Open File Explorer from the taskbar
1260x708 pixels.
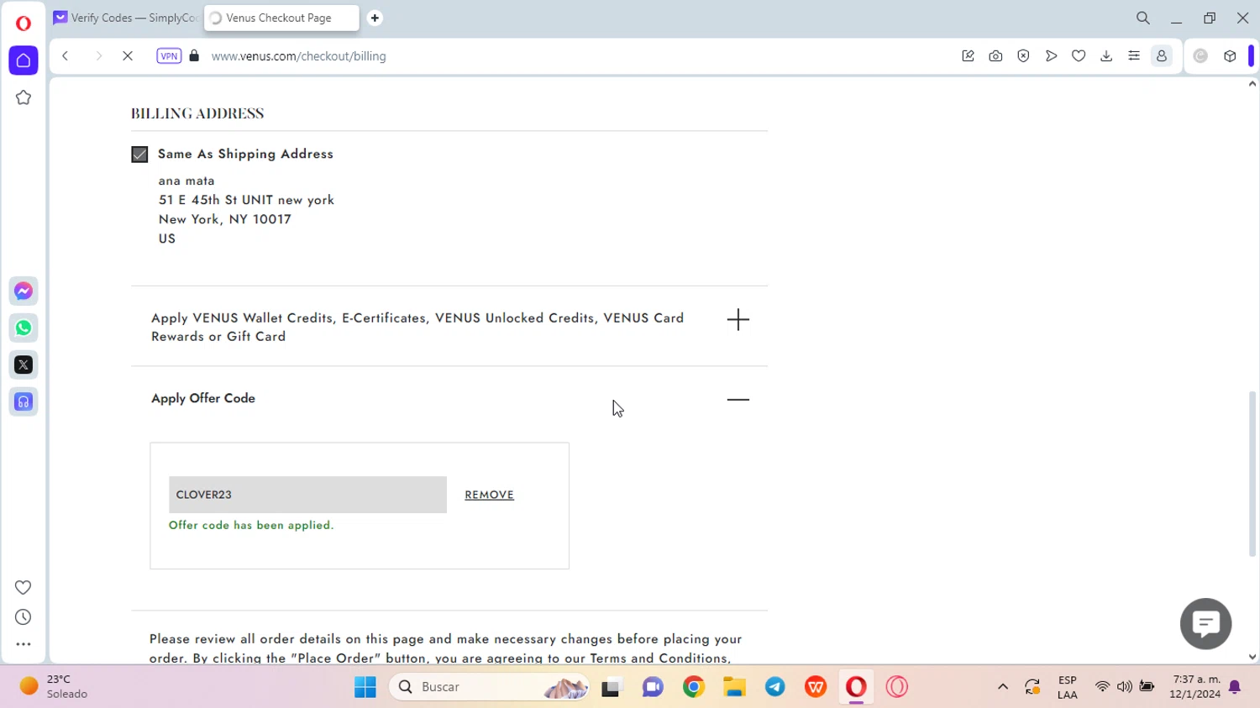pyautogui.click(x=734, y=687)
